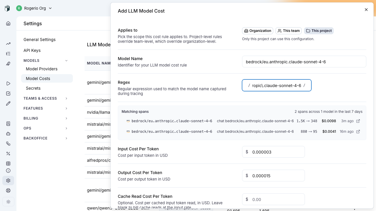This screenshot has width=376, height=211.
Task: Select the Organization scope option
Action: (x=258, y=31)
